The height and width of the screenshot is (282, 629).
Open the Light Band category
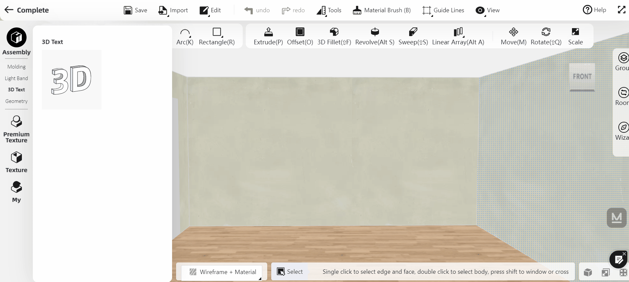pyautogui.click(x=17, y=78)
